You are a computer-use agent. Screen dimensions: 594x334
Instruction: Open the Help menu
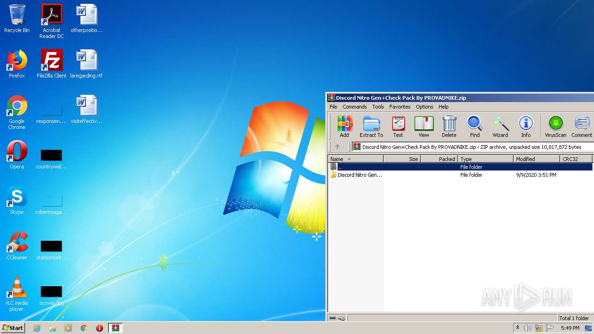(x=444, y=107)
